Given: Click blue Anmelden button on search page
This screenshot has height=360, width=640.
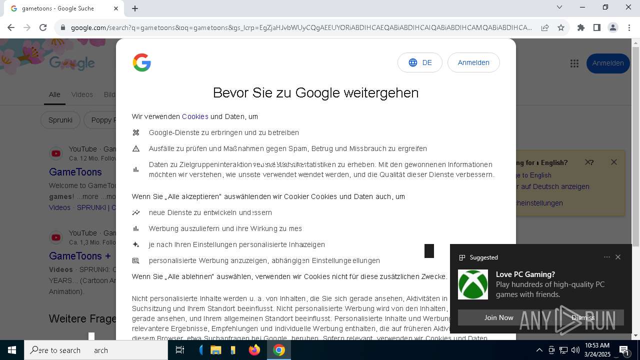Looking at the screenshot, I should coord(608,63).
